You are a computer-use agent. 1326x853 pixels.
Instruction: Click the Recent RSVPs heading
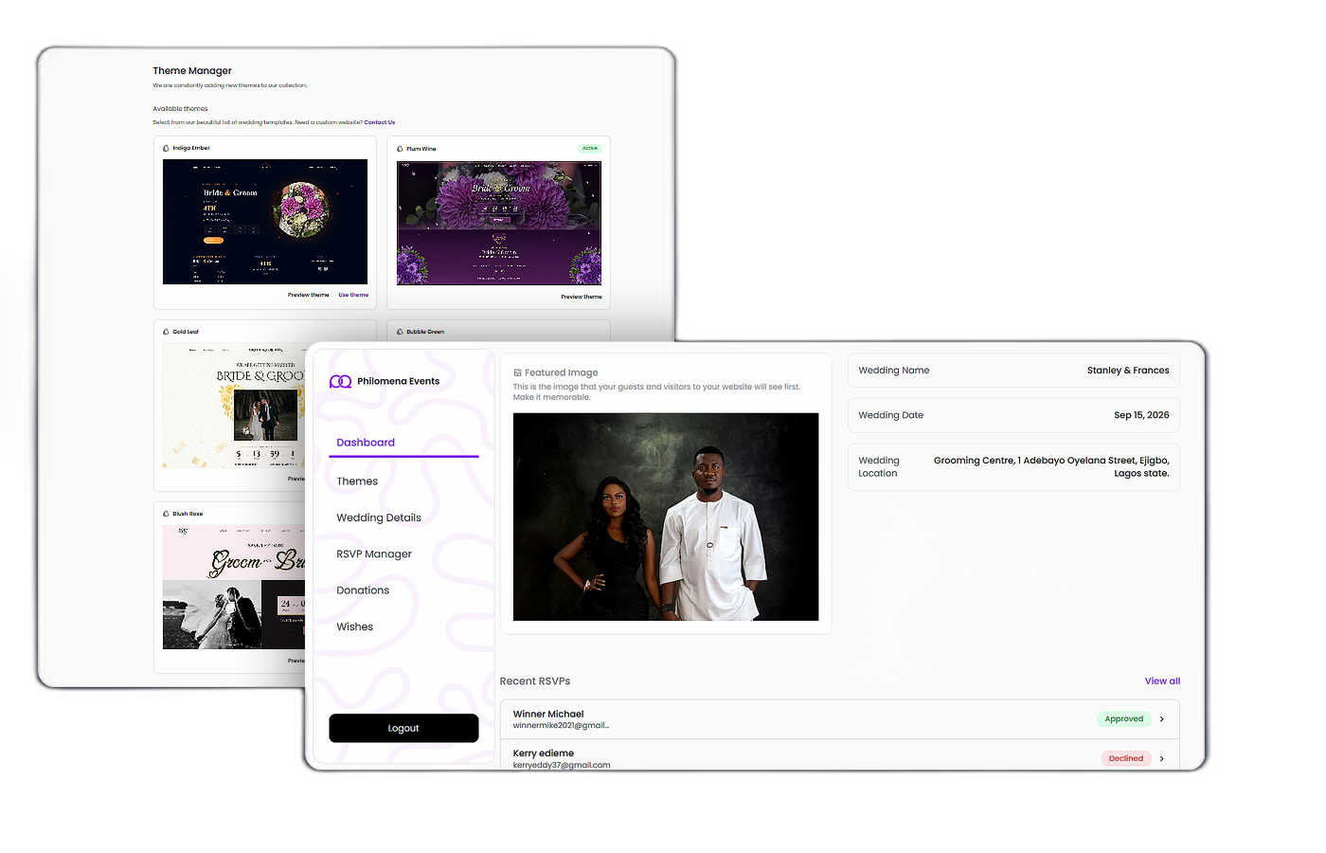point(535,681)
